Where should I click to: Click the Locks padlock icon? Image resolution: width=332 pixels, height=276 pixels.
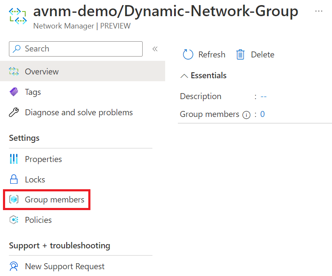[x=14, y=179]
